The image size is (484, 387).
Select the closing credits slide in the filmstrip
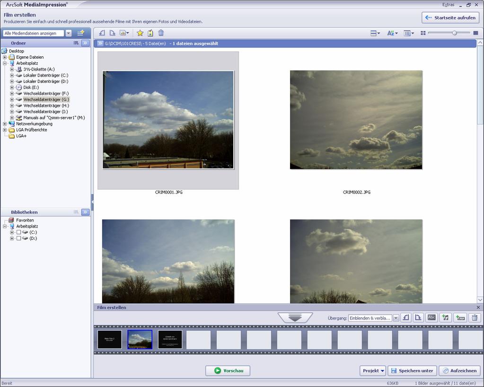click(x=170, y=340)
